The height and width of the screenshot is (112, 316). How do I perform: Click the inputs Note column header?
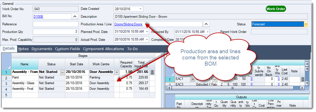(x=294, y=71)
